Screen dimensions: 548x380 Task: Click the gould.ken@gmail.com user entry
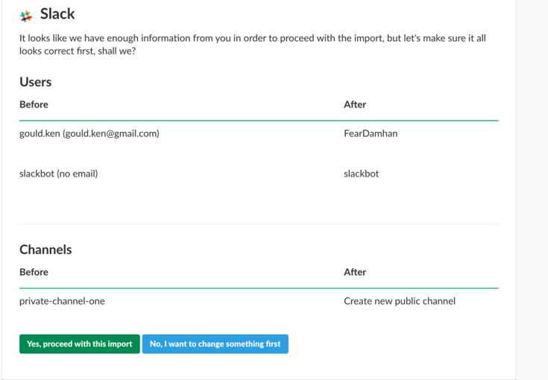point(89,134)
